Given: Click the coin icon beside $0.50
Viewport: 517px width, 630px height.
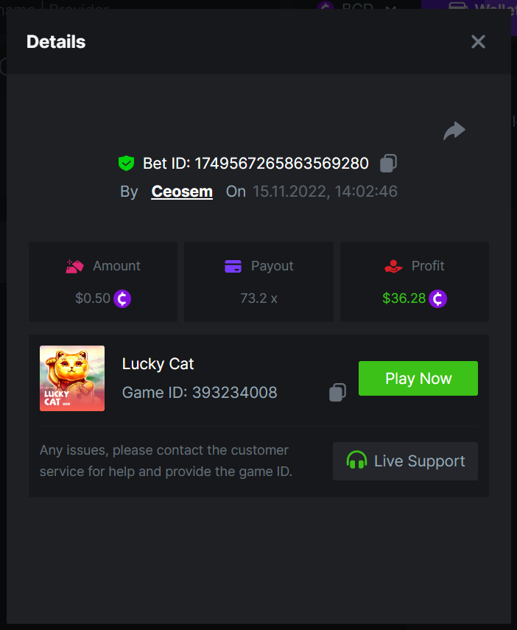Looking at the screenshot, I should tap(122, 298).
